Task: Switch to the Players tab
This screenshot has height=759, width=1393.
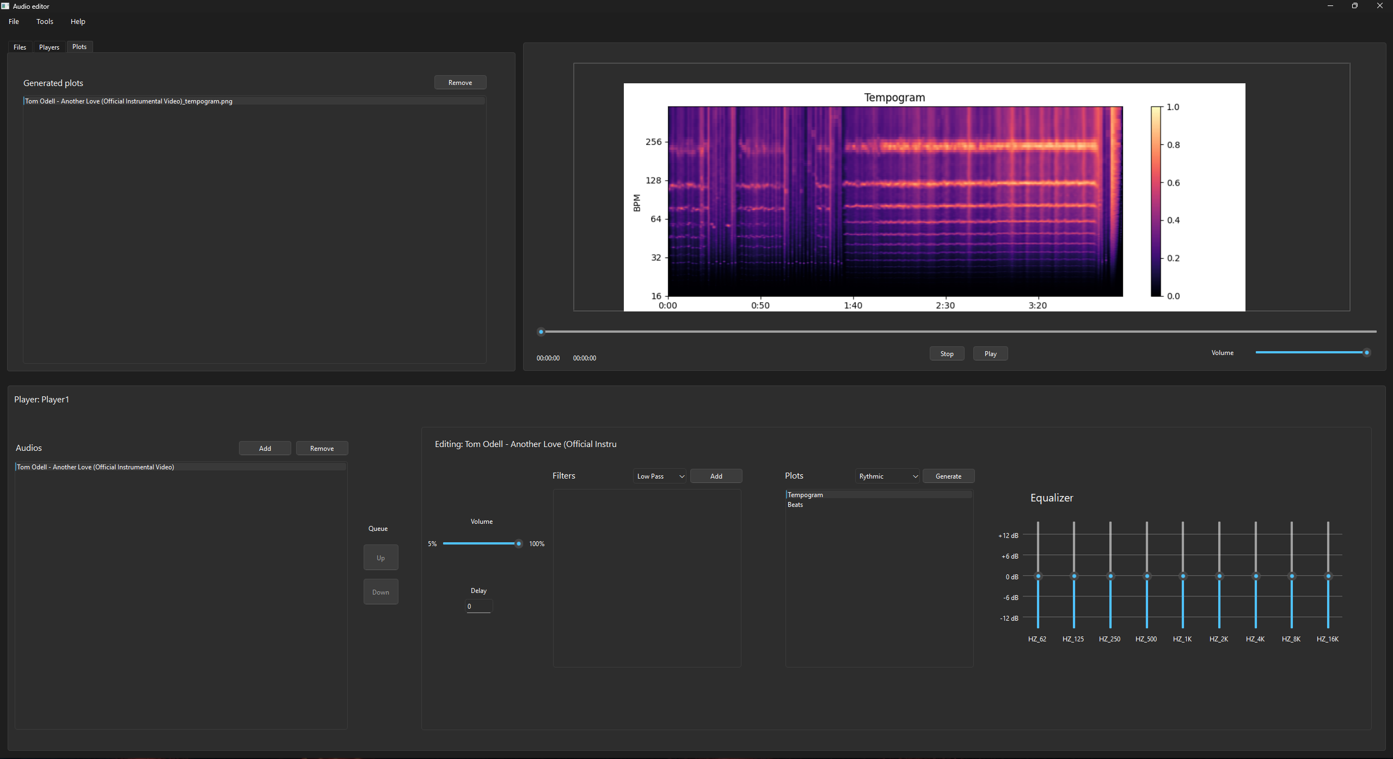Action: click(x=49, y=47)
